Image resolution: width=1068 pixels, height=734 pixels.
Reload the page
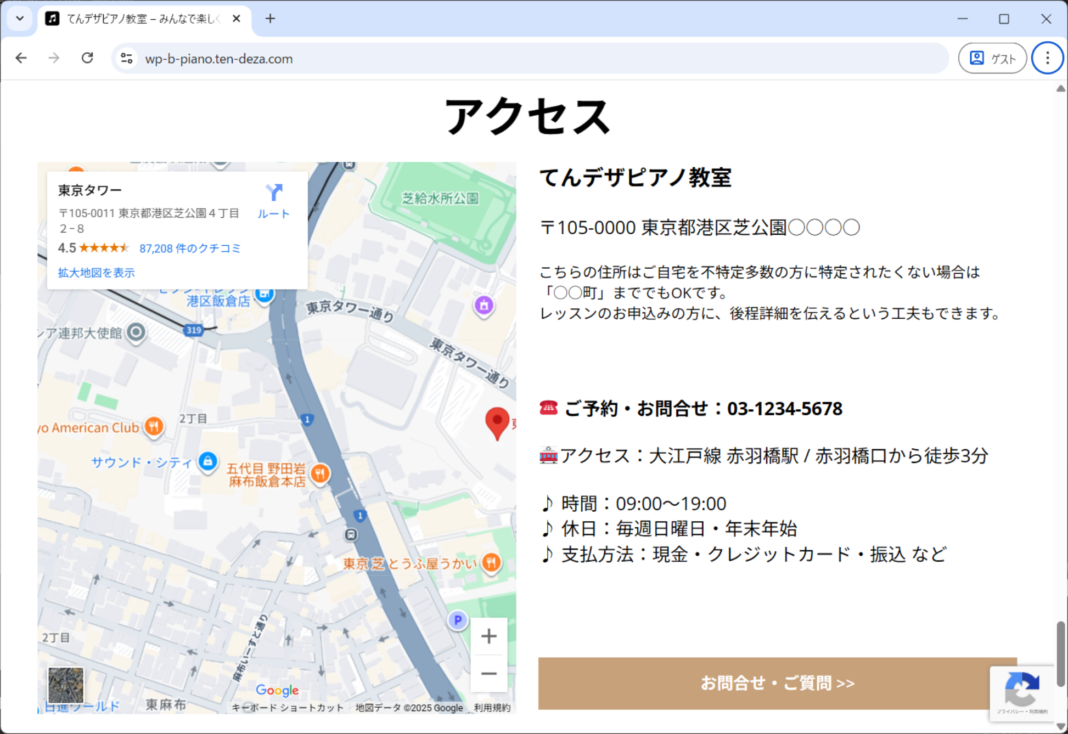(87, 58)
